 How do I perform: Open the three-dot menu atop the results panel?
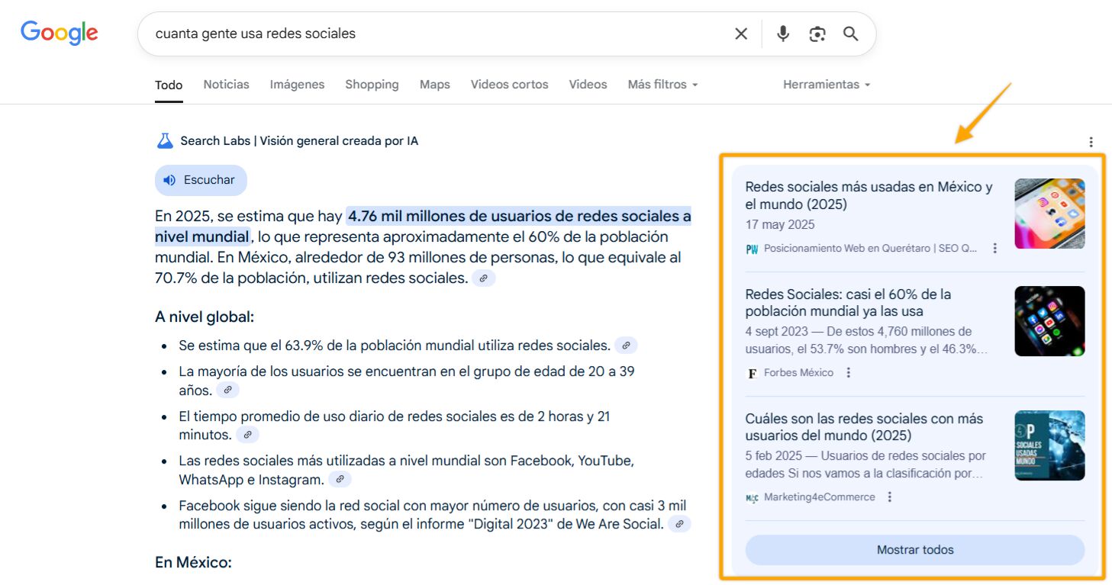(1091, 141)
